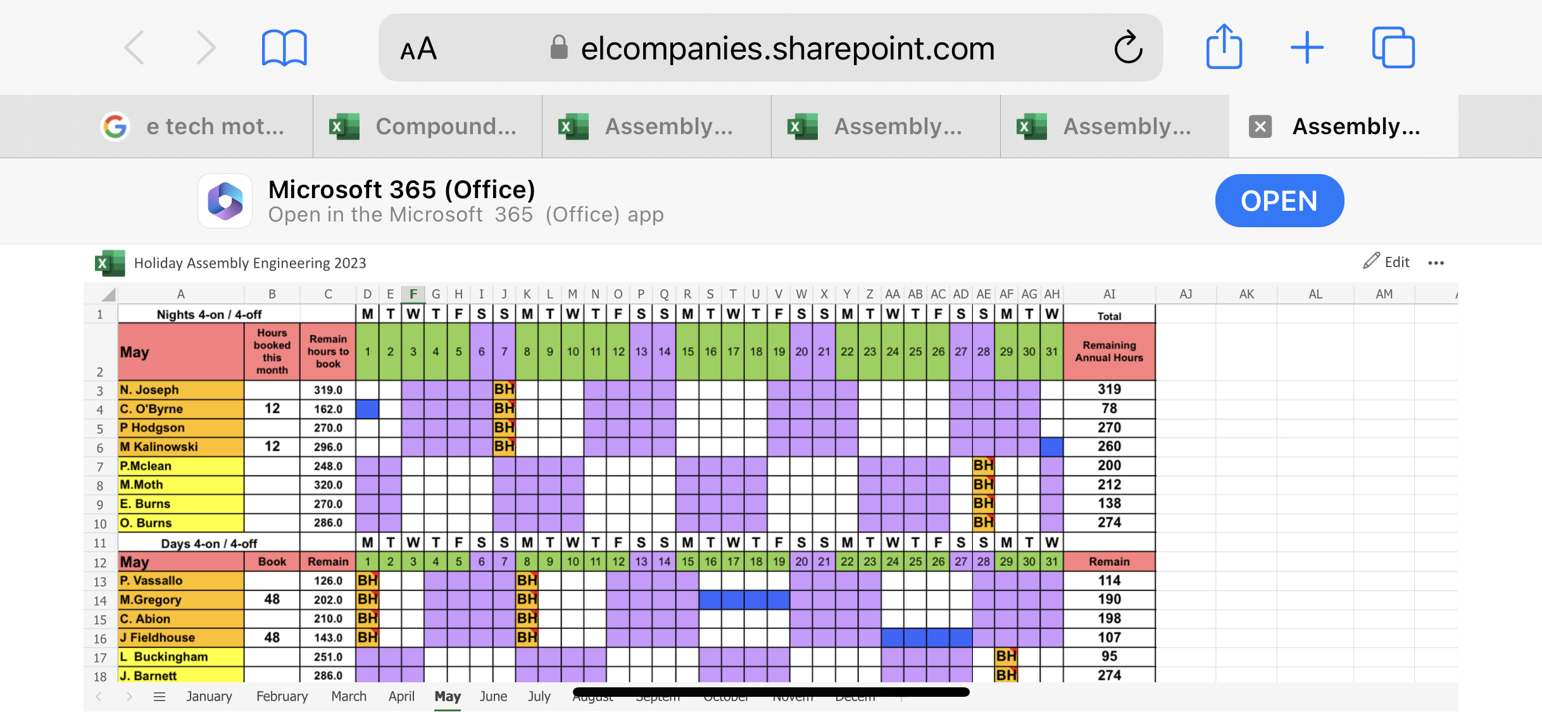Show all tabs overview icon
The height and width of the screenshot is (712, 1542).
(x=1393, y=47)
